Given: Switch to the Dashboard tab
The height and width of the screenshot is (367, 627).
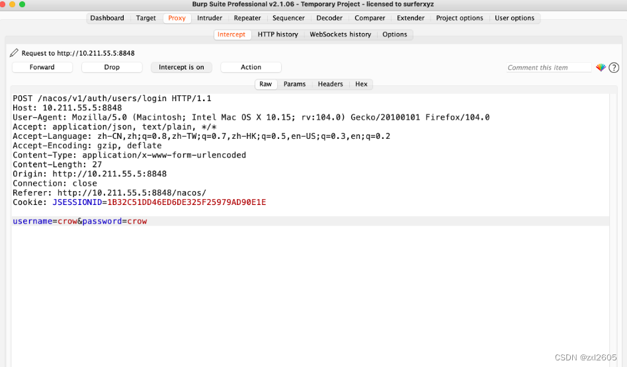Looking at the screenshot, I should [x=107, y=18].
